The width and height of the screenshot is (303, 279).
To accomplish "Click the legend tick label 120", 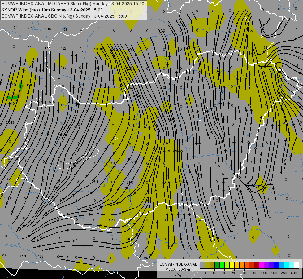I will (264, 273).
